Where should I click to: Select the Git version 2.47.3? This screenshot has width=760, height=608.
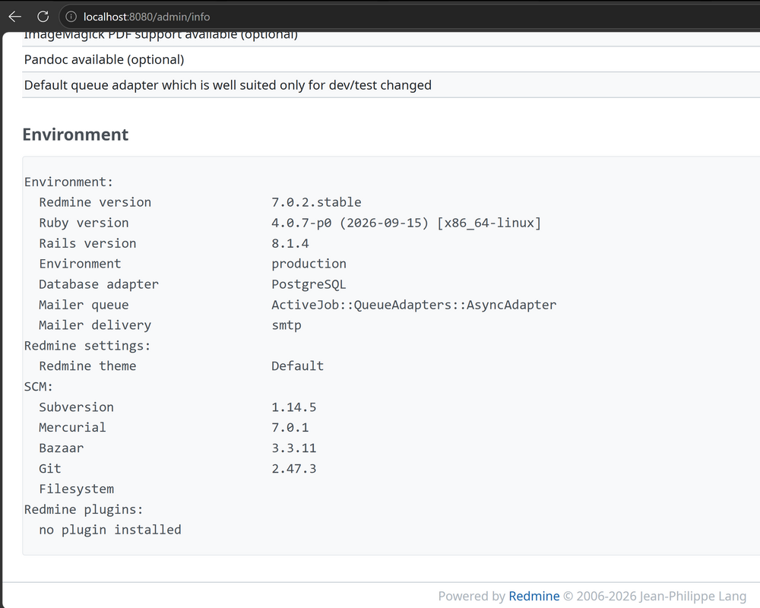pyautogui.click(x=293, y=468)
